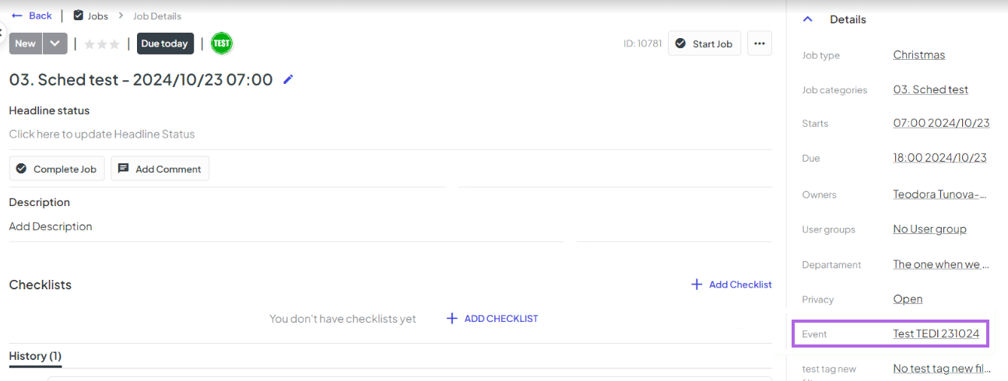Go to Jobs in breadcrumb
The height and width of the screenshot is (381, 1008).
(98, 16)
